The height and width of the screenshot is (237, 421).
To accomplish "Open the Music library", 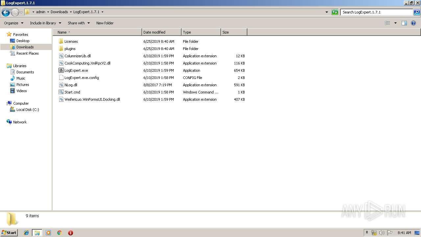I will [21, 78].
